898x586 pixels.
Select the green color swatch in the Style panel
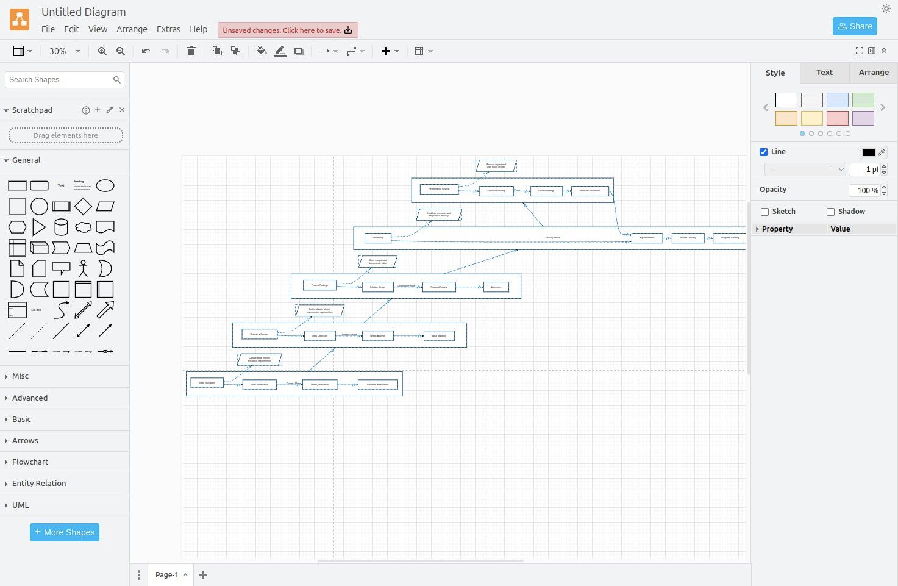coord(863,99)
